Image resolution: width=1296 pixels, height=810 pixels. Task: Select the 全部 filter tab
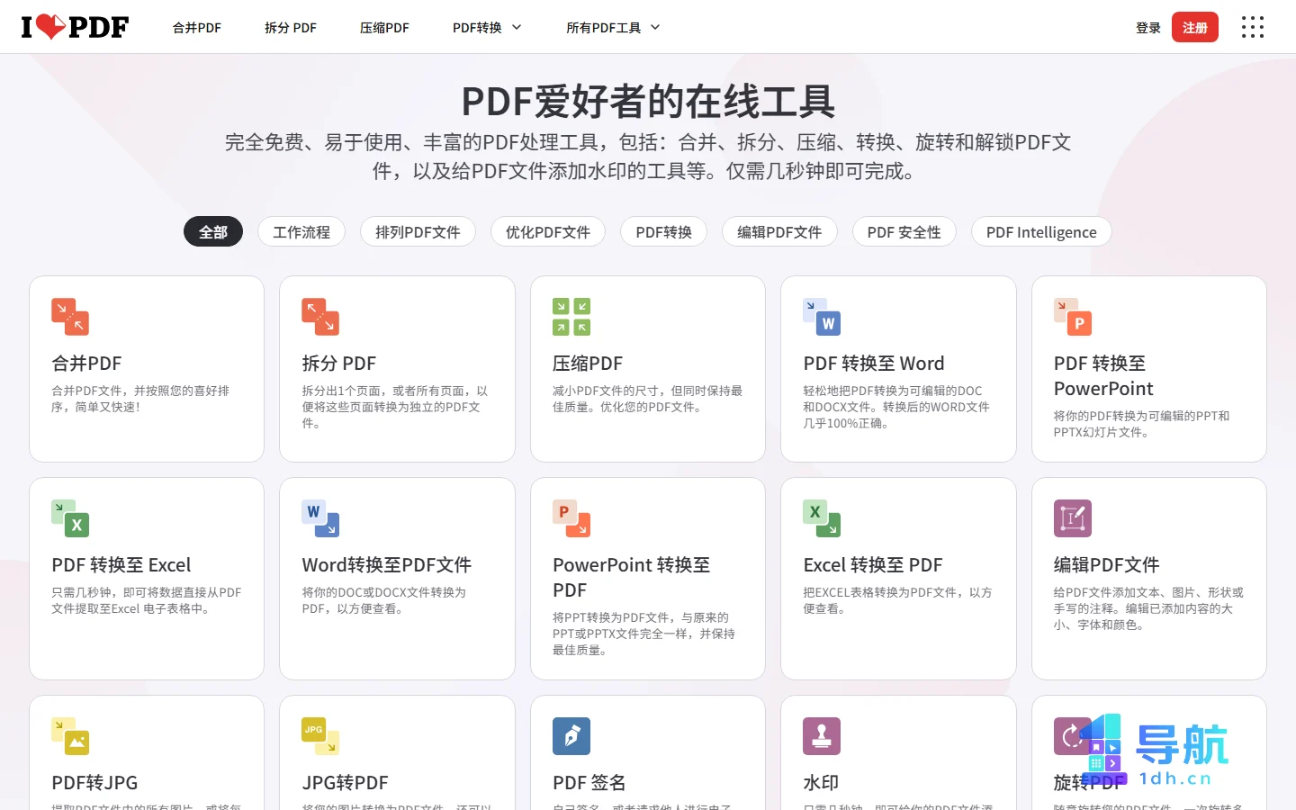[213, 232]
